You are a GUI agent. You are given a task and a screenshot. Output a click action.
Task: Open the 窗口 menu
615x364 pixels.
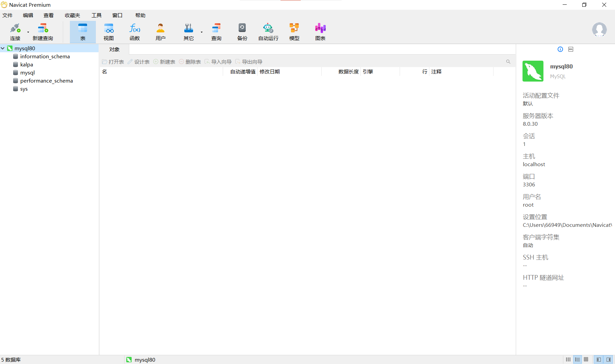[117, 15]
